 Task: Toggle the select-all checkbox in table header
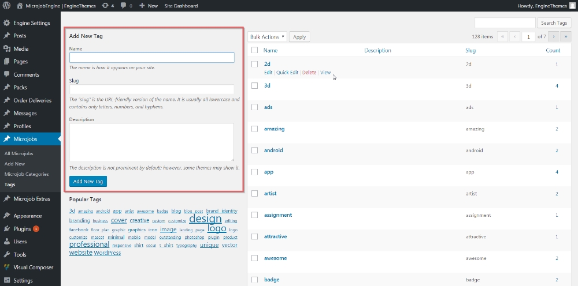pos(255,51)
